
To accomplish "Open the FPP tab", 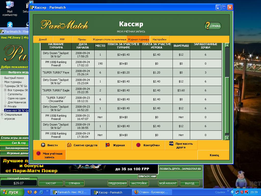I will tap(62, 40).
